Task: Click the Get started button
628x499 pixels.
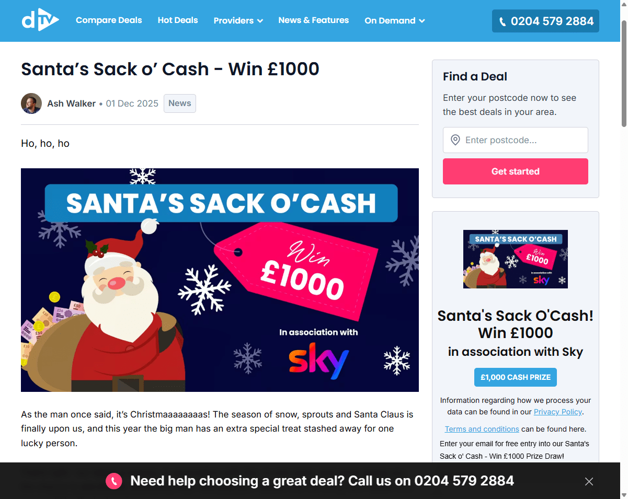Action: [516, 171]
